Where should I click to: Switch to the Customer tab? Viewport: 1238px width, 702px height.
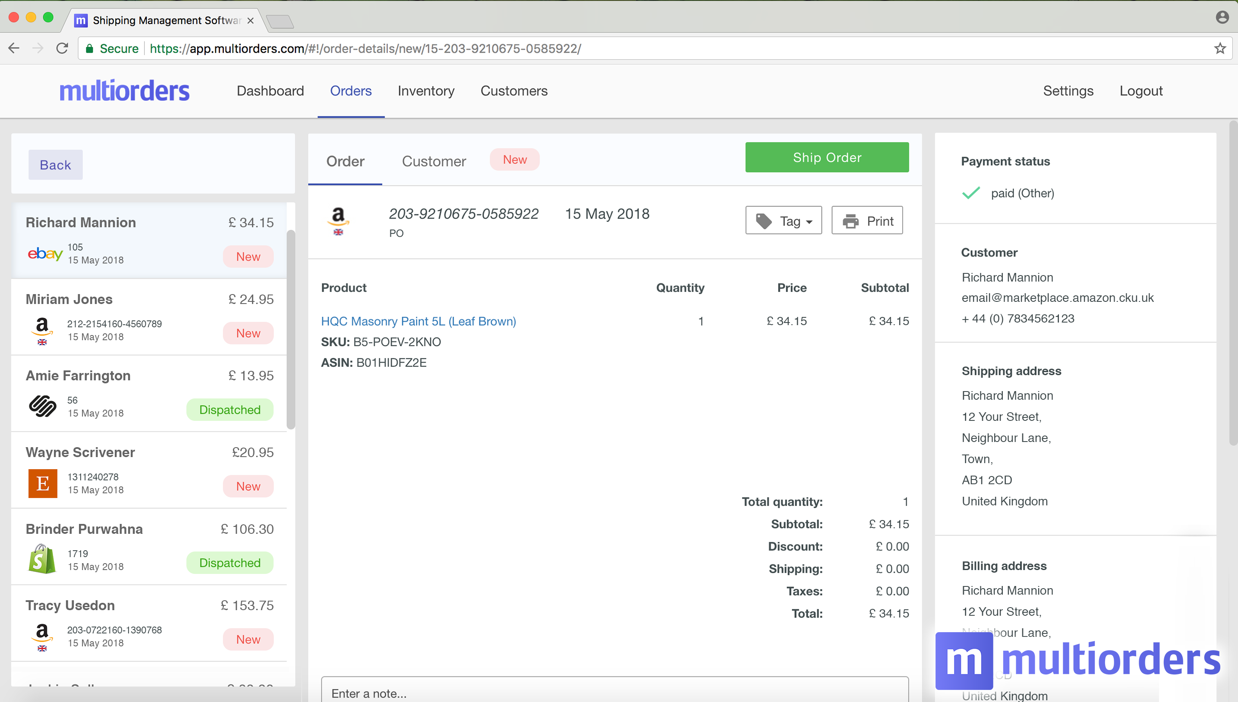[434, 161]
